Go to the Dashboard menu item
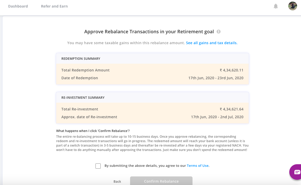The height and width of the screenshot is (185, 301). tap(18, 6)
